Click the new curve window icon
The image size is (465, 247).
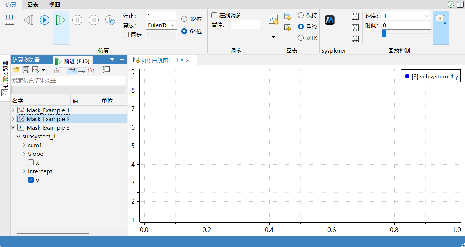274,20
